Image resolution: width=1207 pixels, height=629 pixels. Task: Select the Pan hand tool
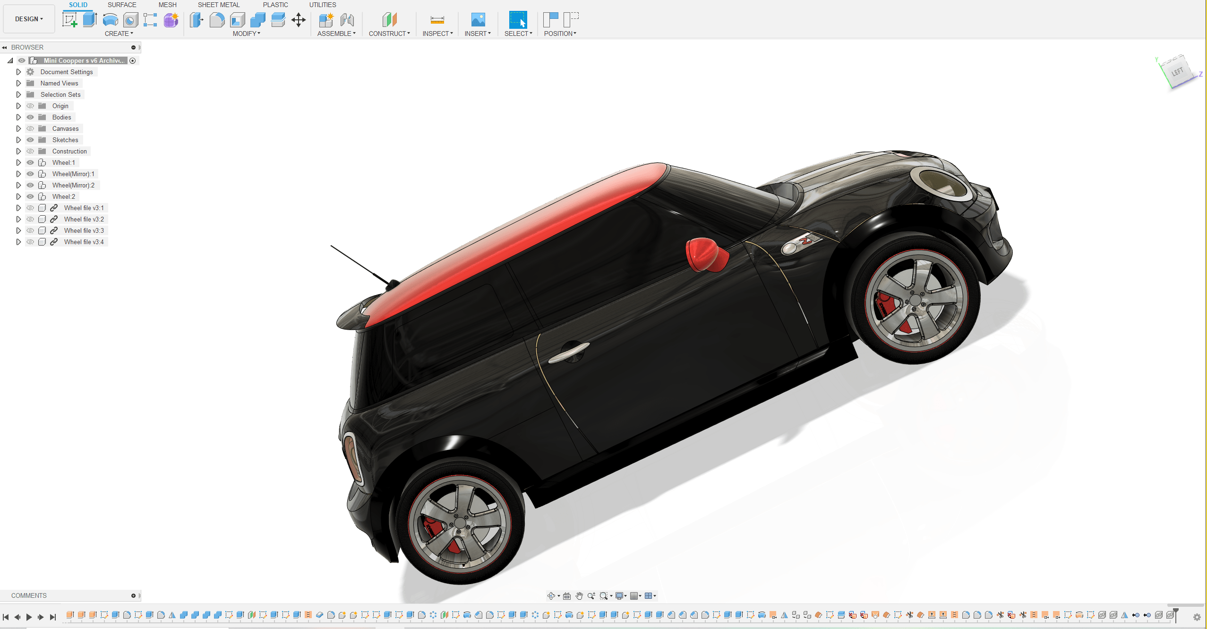pyautogui.click(x=579, y=596)
